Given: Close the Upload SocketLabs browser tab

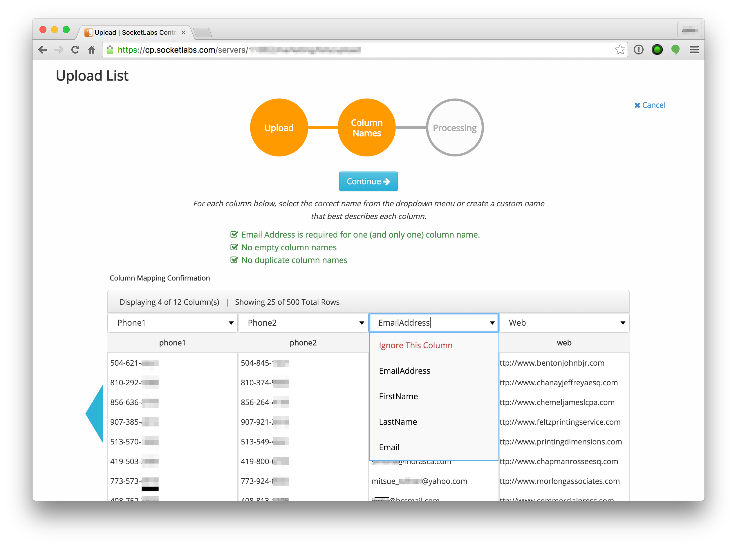Looking at the screenshot, I should click(x=183, y=32).
